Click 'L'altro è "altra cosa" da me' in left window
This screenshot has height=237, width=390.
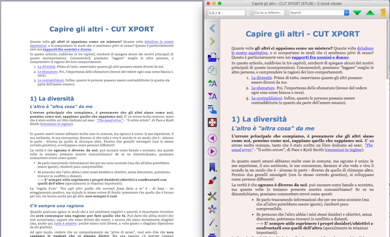coord(61,106)
